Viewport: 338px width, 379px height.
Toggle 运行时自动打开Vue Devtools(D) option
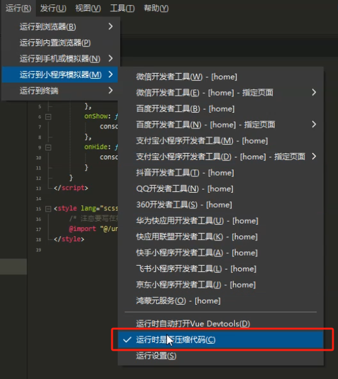click(220, 324)
